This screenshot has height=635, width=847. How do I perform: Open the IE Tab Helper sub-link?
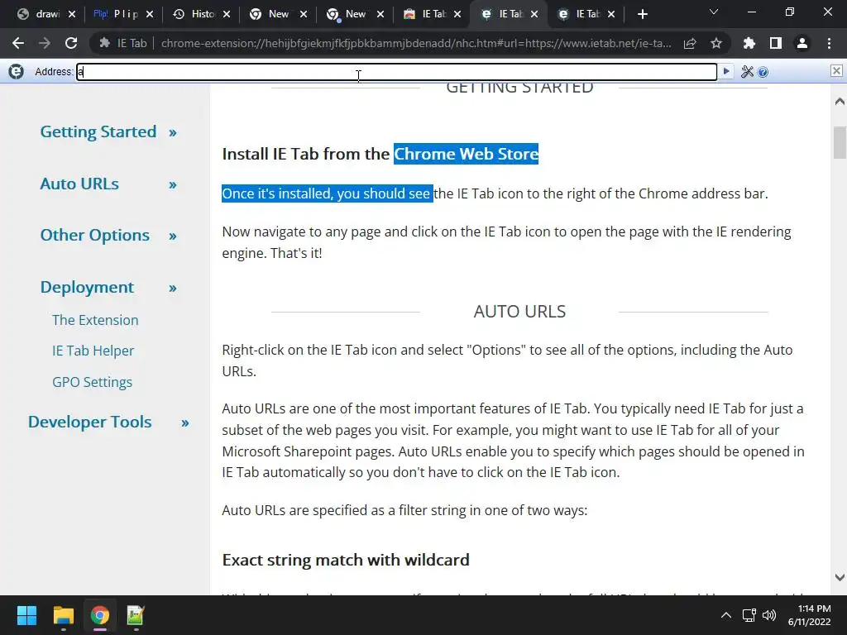[x=93, y=351]
